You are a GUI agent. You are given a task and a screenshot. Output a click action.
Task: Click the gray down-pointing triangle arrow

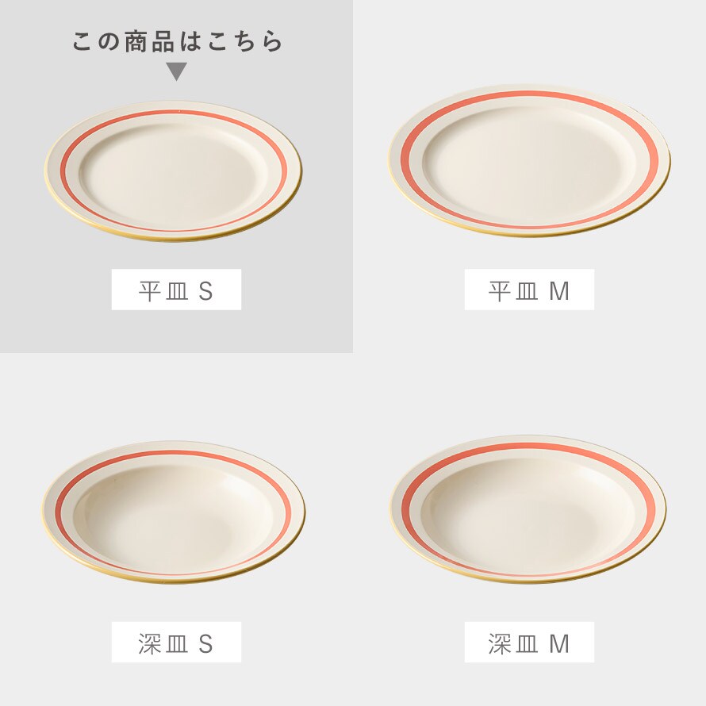click(x=176, y=71)
